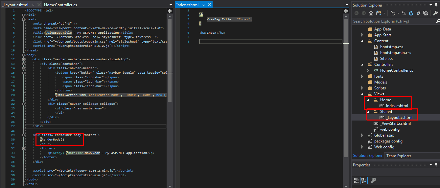
Task: Select the App_Data folder
Action: point(382,29)
